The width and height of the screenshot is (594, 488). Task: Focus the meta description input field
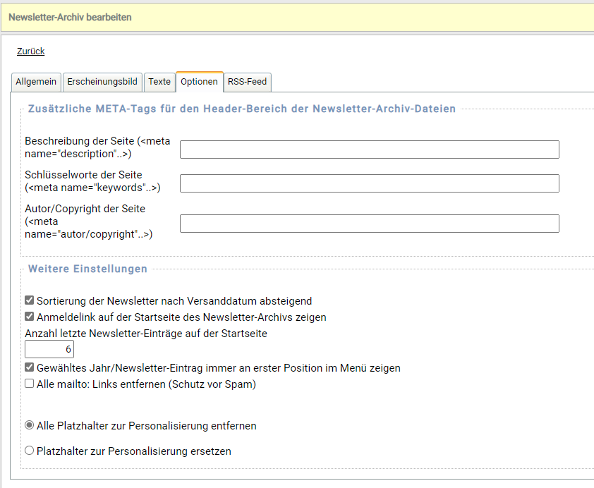pos(369,150)
